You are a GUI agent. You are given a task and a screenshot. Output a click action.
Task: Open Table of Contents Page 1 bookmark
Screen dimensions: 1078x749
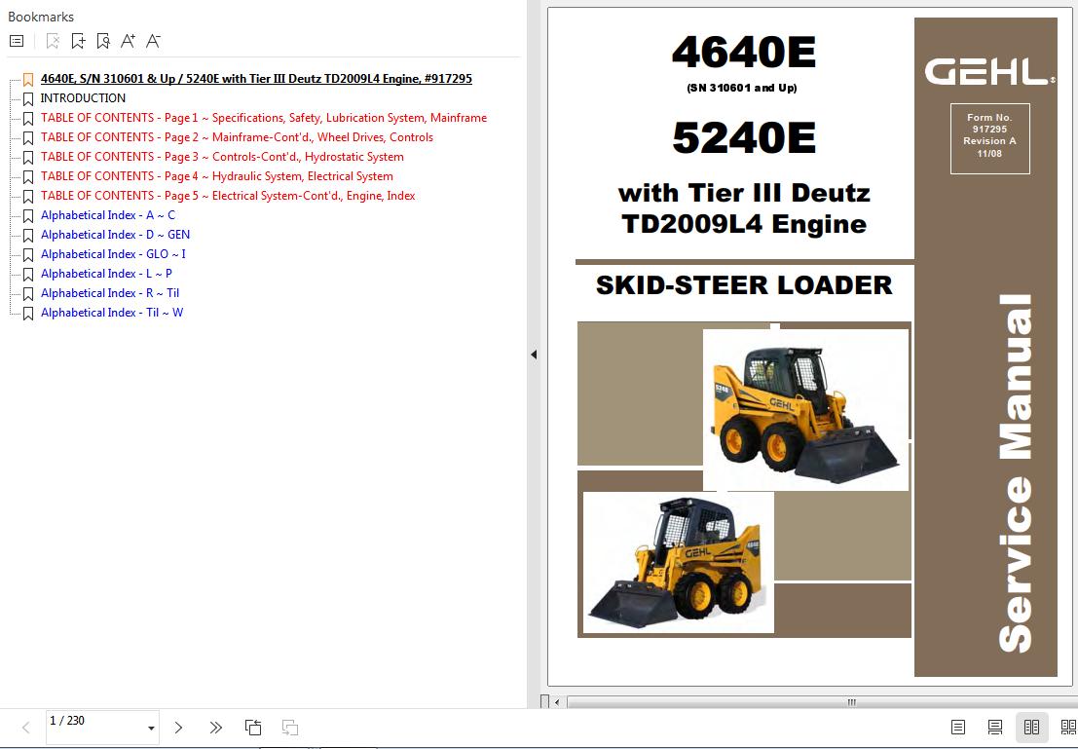[x=263, y=118]
